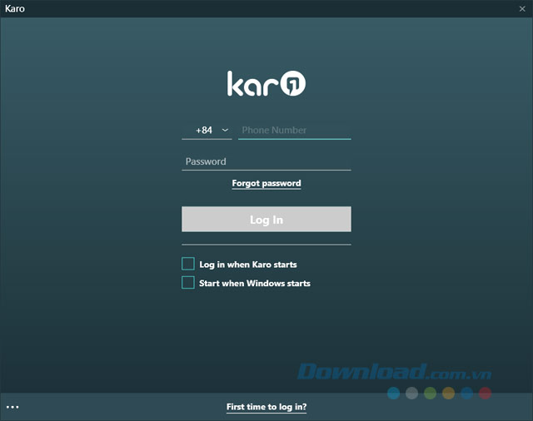
Task: Click into the Password field
Action: pyautogui.click(x=266, y=161)
